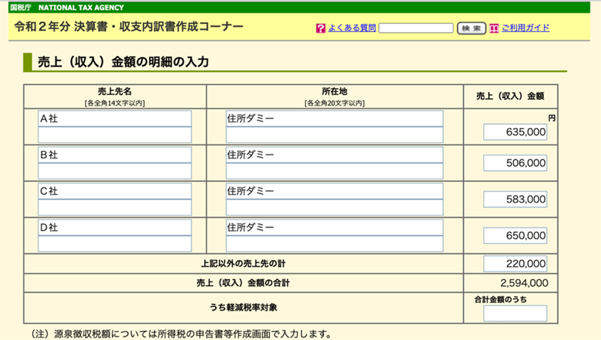Click the pink question mark icon
The width and height of the screenshot is (601, 340).
point(321,28)
